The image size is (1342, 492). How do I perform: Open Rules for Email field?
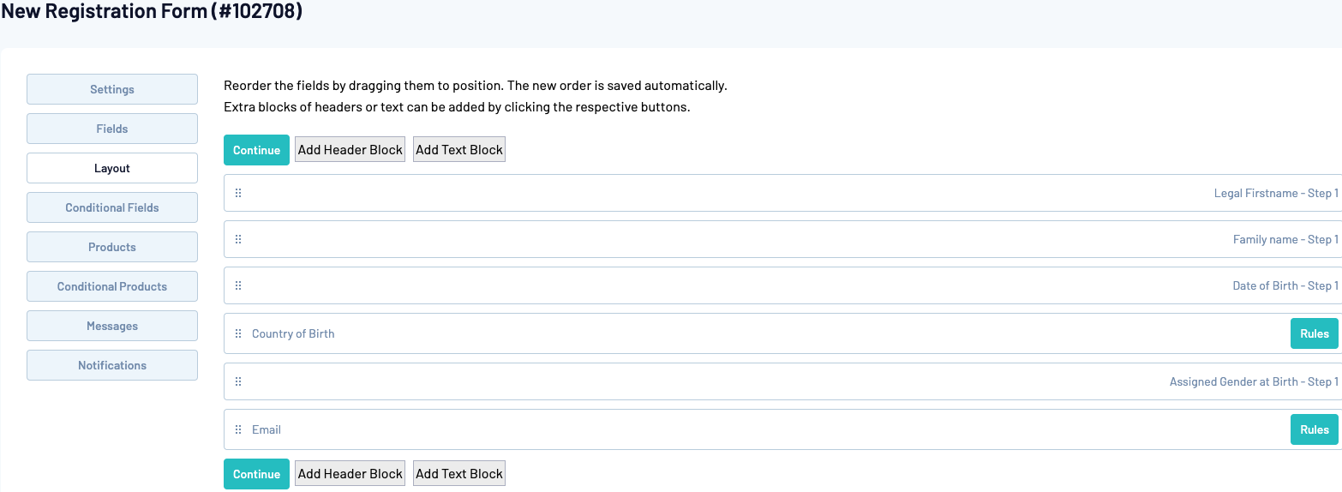1314,429
